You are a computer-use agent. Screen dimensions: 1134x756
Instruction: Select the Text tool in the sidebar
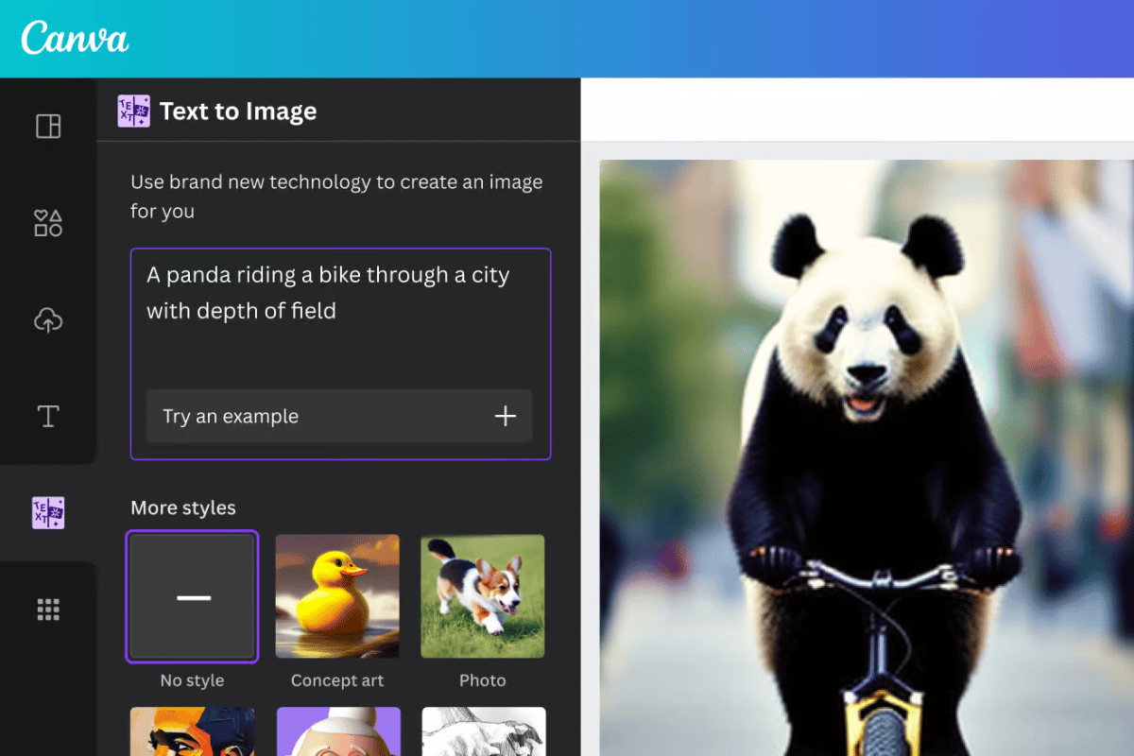coord(47,416)
